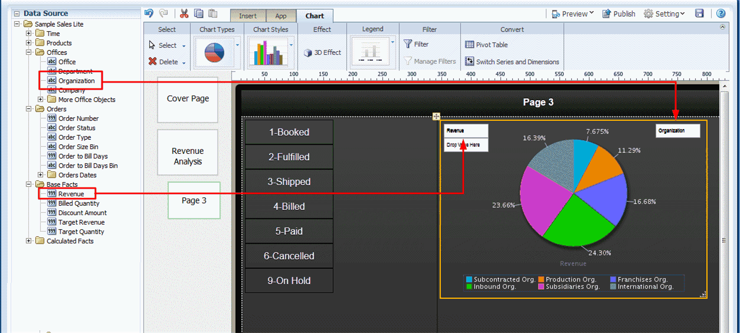
Task: Select the Page 3 thumbnail
Action: tap(194, 200)
